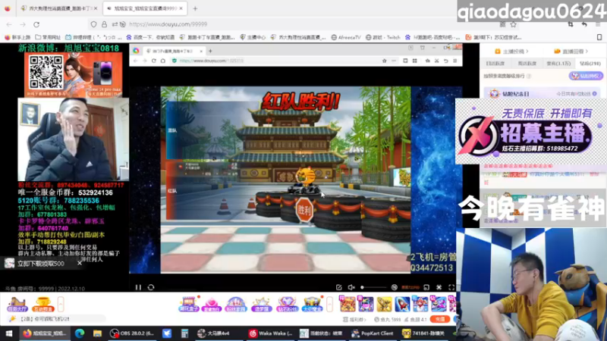Open the 福利 rewards link
This screenshot has width=607, height=341.
point(354,320)
